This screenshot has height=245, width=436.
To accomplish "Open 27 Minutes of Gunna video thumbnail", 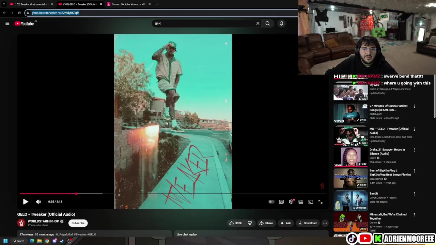I will click(351, 113).
